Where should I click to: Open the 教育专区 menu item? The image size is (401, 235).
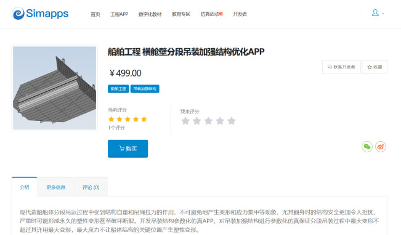pos(181,14)
